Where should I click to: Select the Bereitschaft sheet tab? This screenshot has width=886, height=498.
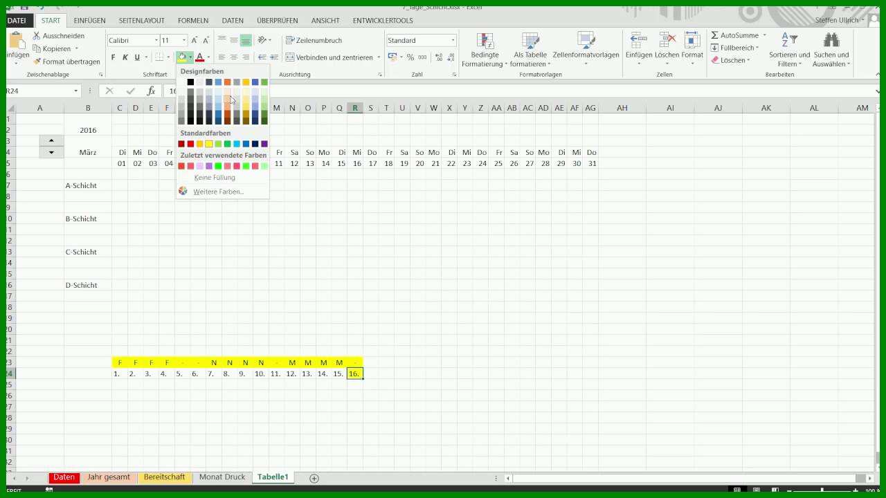pos(165,477)
